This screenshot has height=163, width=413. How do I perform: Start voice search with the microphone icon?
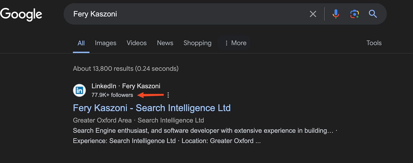[x=336, y=14]
